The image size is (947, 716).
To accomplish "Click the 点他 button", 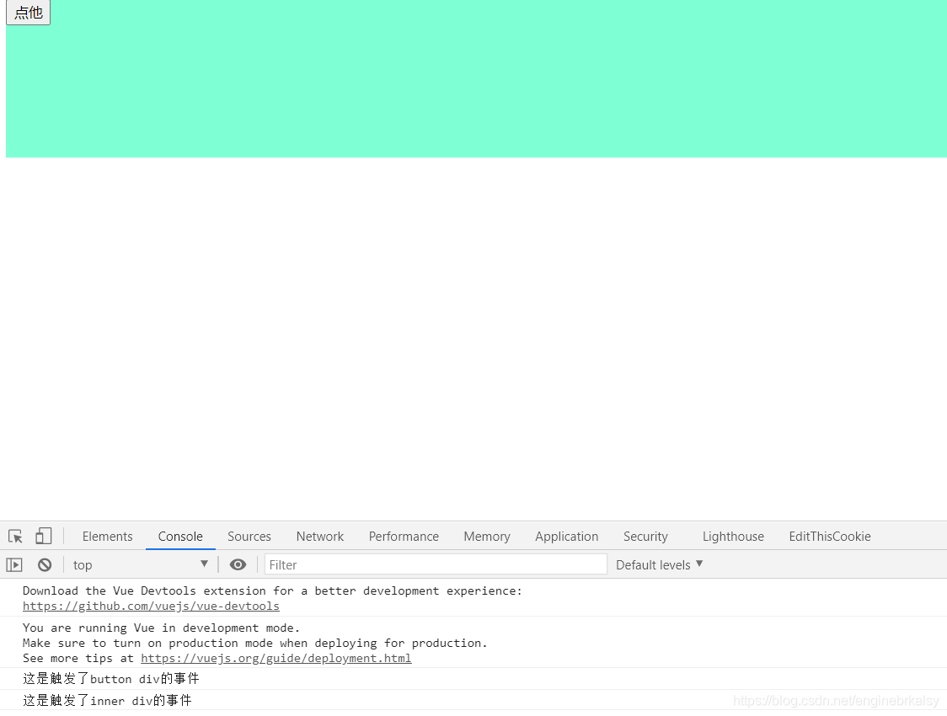I will pyautogui.click(x=28, y=12).
